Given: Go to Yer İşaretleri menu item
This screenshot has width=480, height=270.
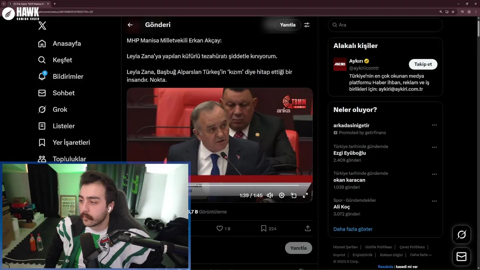Looking at the screenshot, I should pos(71,142).
